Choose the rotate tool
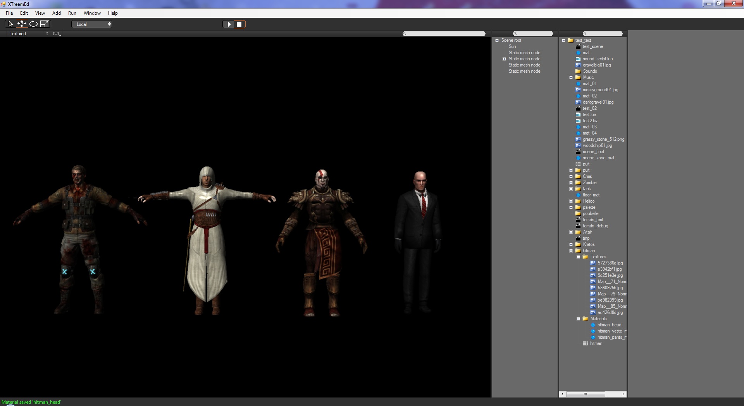 [x=33, y=24]
